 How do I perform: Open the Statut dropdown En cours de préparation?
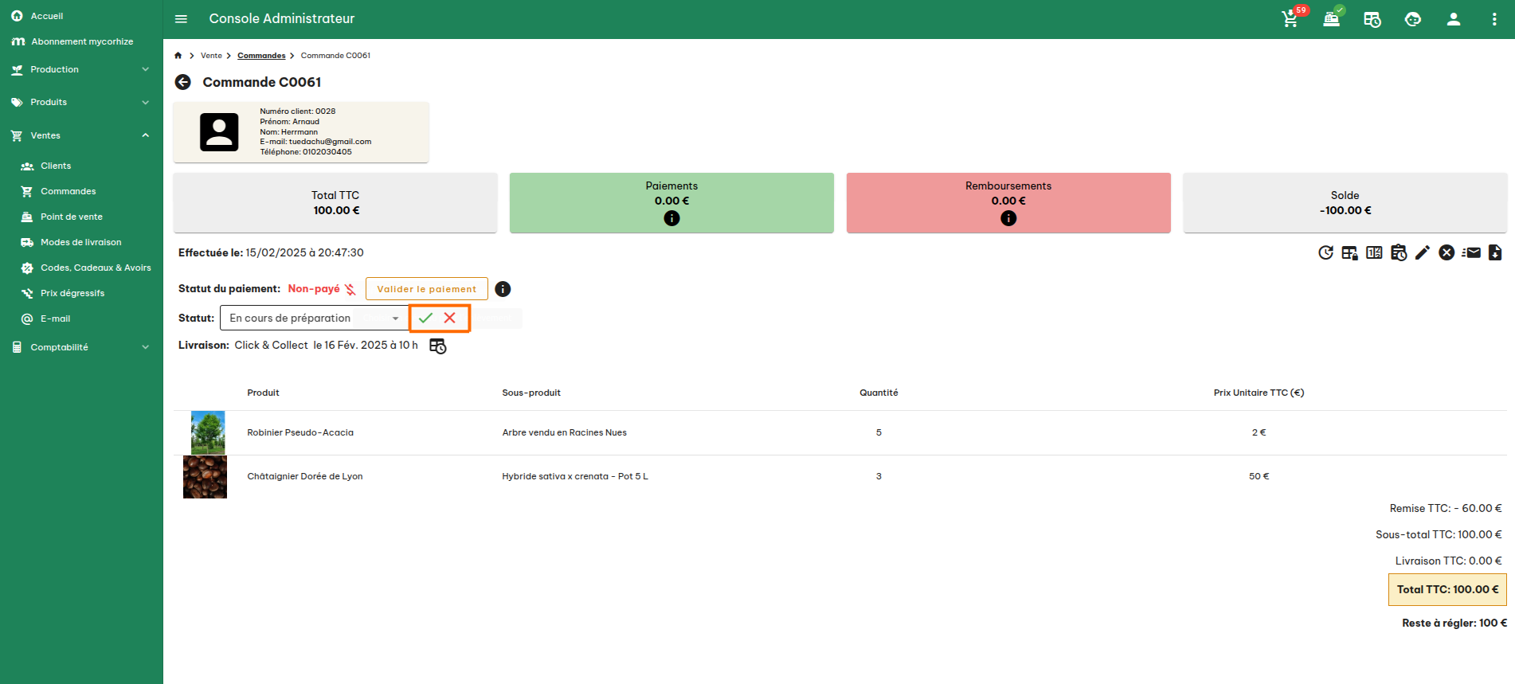tap(315, 318)
